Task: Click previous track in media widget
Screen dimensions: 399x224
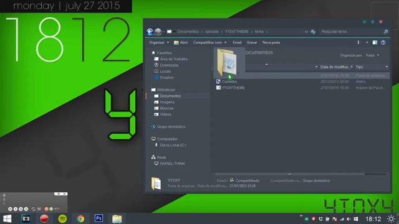Action: pos(10,209)
